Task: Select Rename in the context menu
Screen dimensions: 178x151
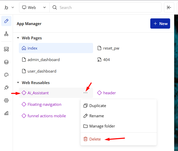Action: pos(96,116)
